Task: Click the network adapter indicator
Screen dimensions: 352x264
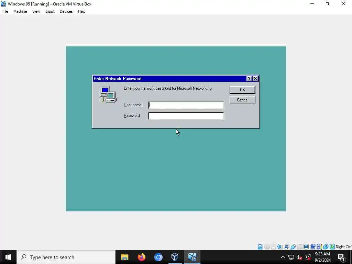Action: (286, 247)
